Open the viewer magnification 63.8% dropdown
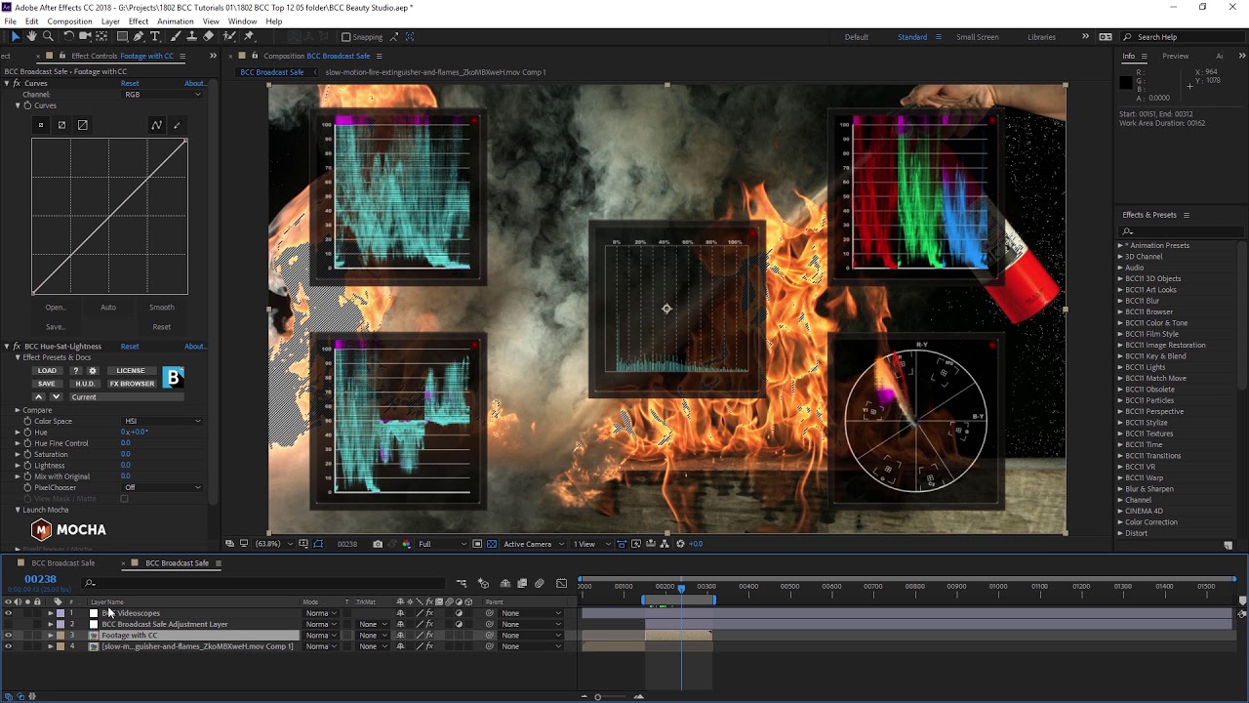1249x703 pixels. coord(272,544)
